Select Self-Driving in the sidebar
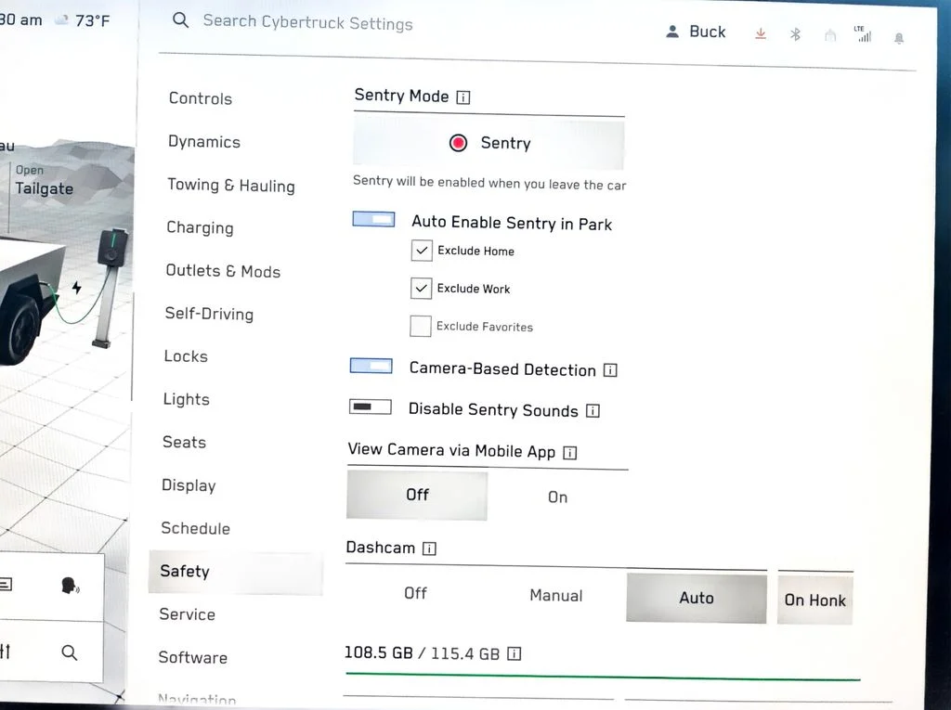This screenshot has height=710, width=951. (x=209, y=314)
